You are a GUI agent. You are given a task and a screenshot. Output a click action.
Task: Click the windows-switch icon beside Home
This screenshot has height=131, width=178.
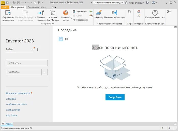click(39, 3)
